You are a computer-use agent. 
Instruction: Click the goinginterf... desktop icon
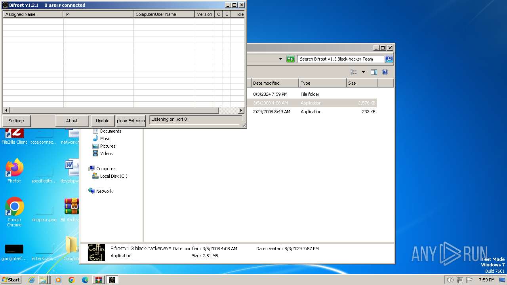pyautogui.click(x=14, y=251)
